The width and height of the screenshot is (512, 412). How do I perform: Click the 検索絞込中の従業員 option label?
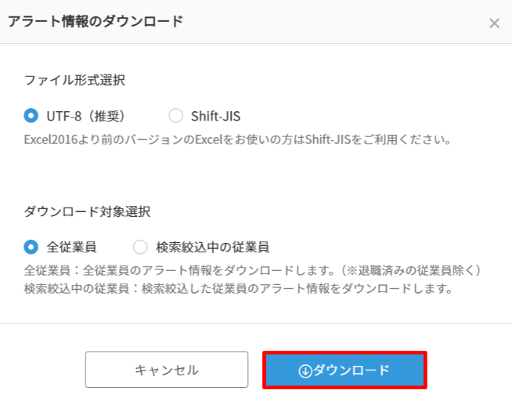coord(212,247)
